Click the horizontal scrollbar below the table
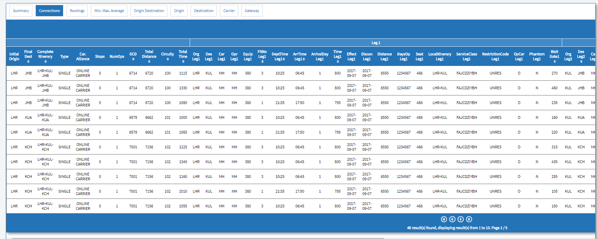This screenshot has width=598, height=239. [x=198, y=238]
